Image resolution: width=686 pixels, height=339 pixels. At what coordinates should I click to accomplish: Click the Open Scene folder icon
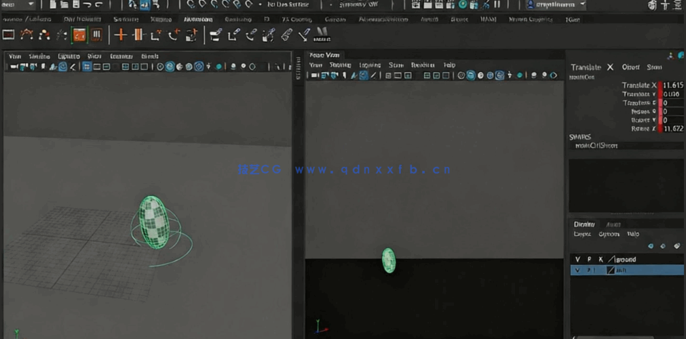point(64,5)
